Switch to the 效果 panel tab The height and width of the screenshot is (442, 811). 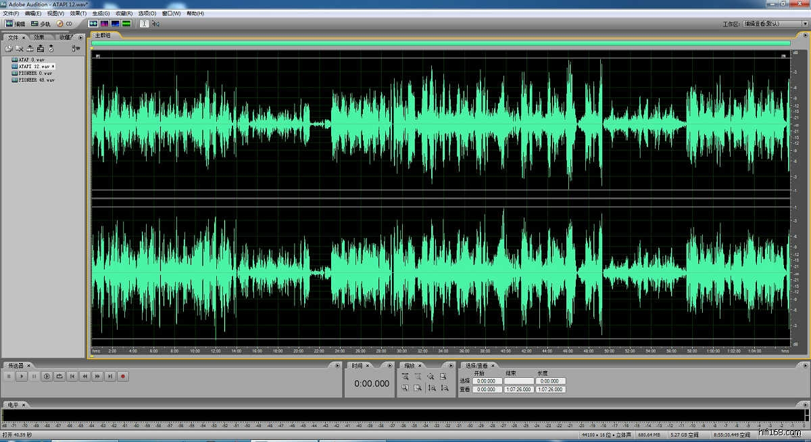(39, 37)
